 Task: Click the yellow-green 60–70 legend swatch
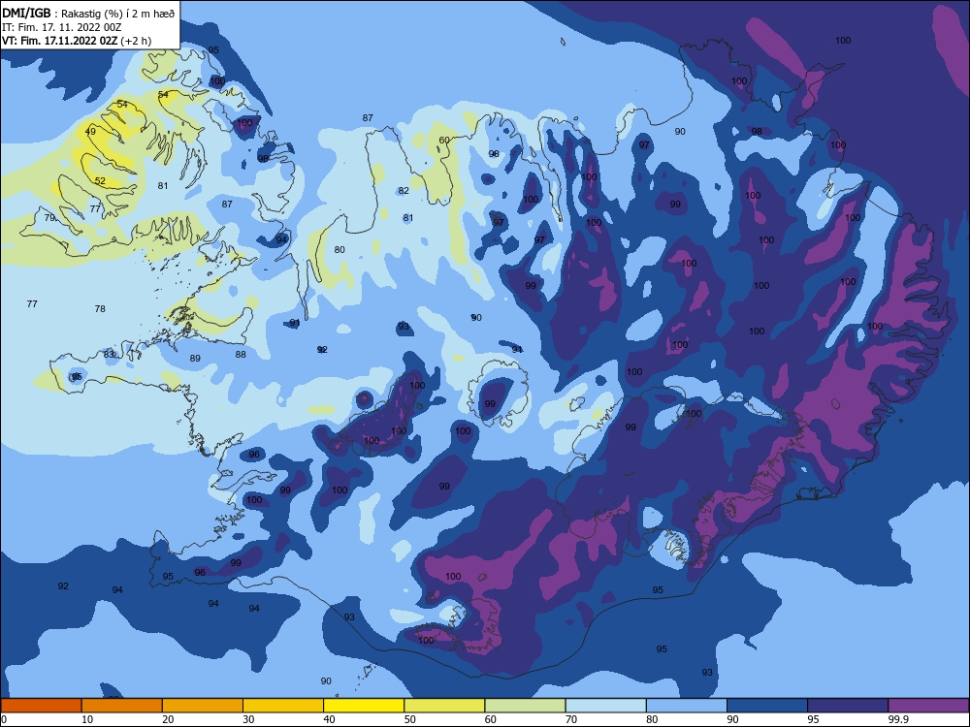point(525,706)
